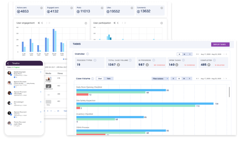The image size is (239, 141).
Task: Go to next date range in Overview
Action: coord(224,54)
